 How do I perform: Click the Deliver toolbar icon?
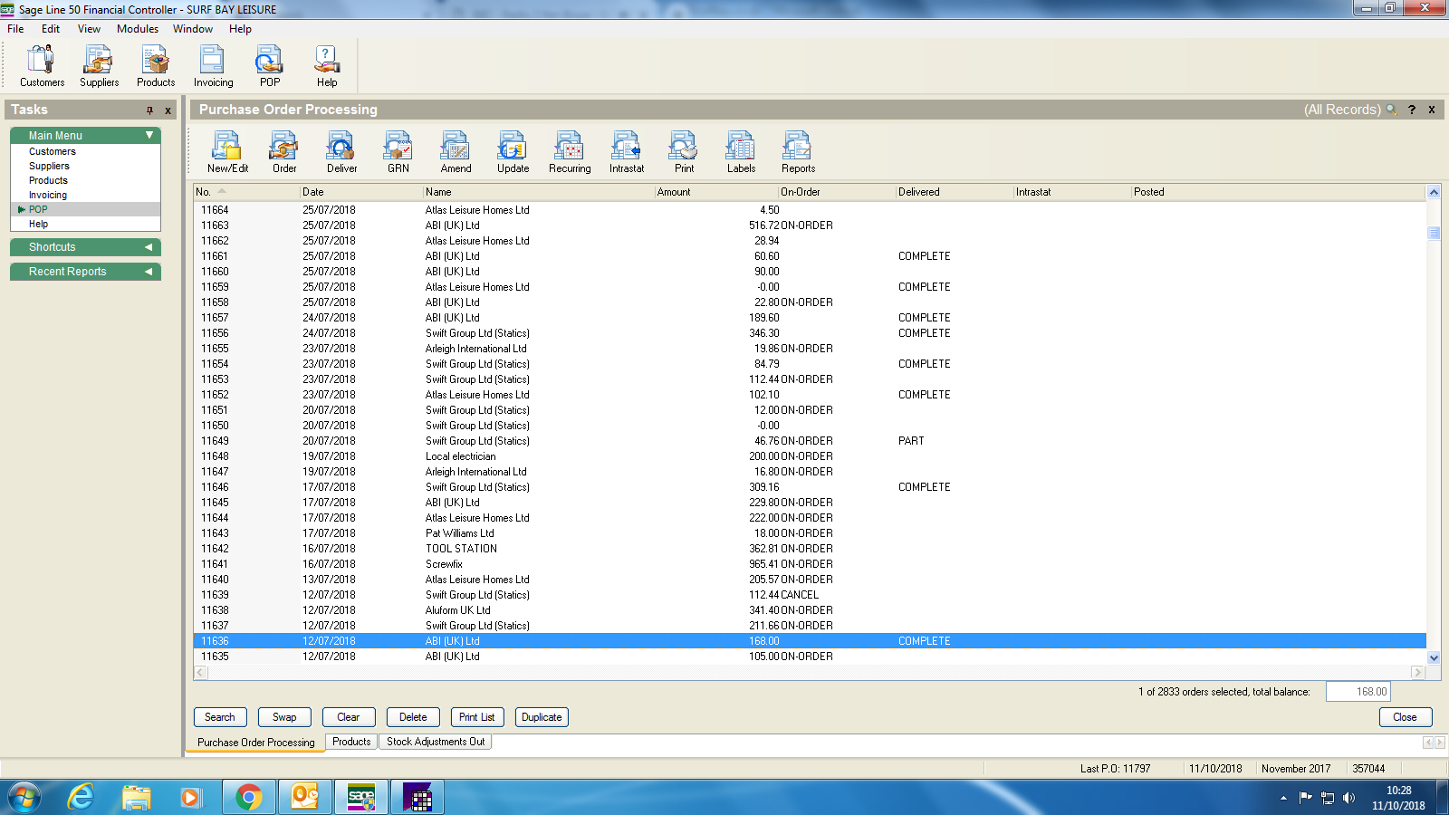coord(341,151)
